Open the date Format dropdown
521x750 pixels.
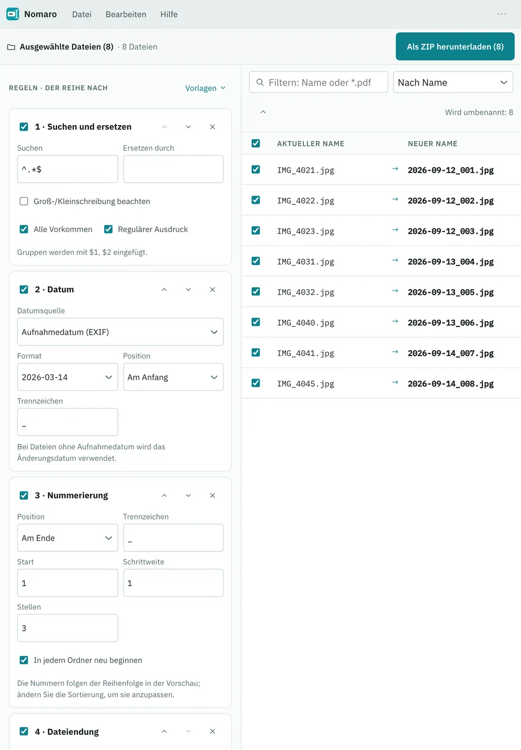(x=68, y=377)
